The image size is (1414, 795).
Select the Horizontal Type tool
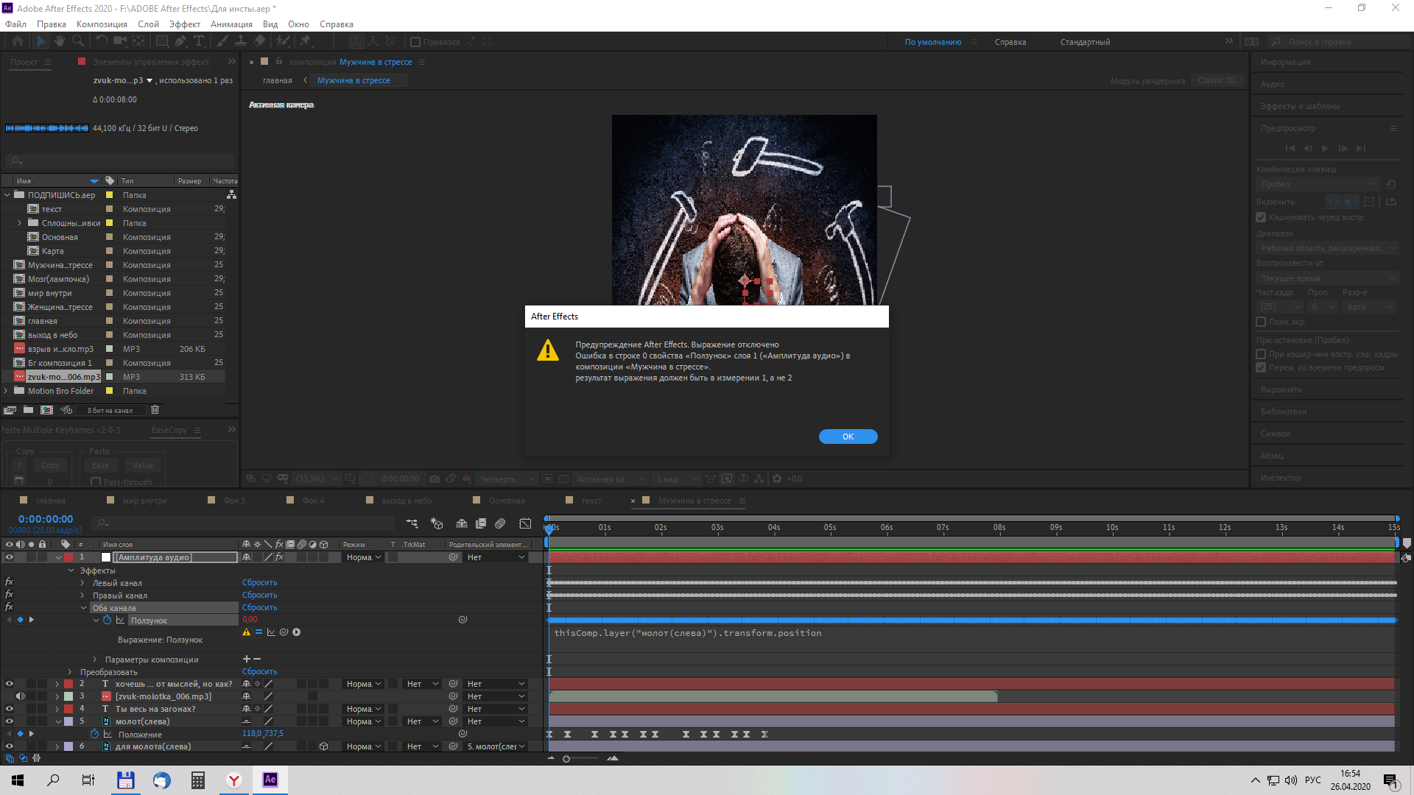199,41
